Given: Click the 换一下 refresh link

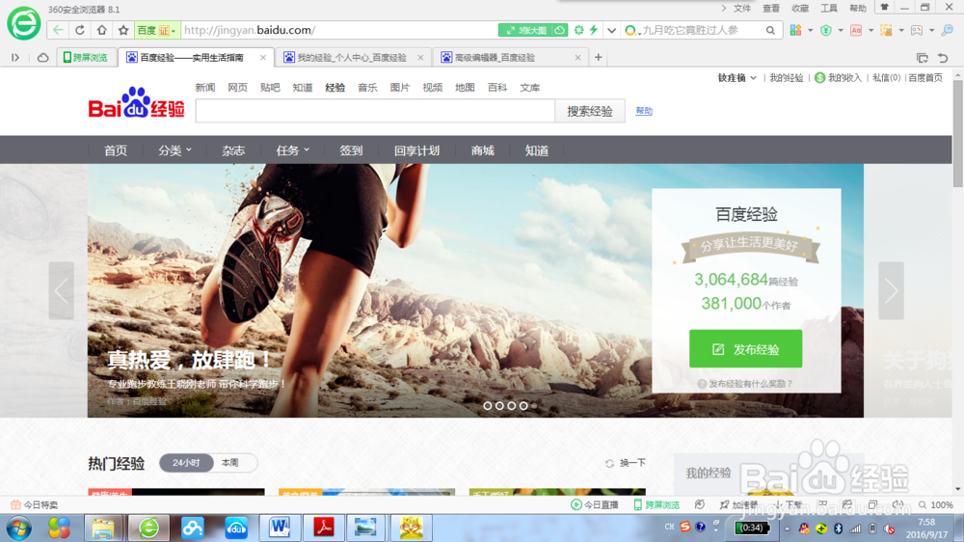Looking at the screenshot, I should click(x=626, y=463).
